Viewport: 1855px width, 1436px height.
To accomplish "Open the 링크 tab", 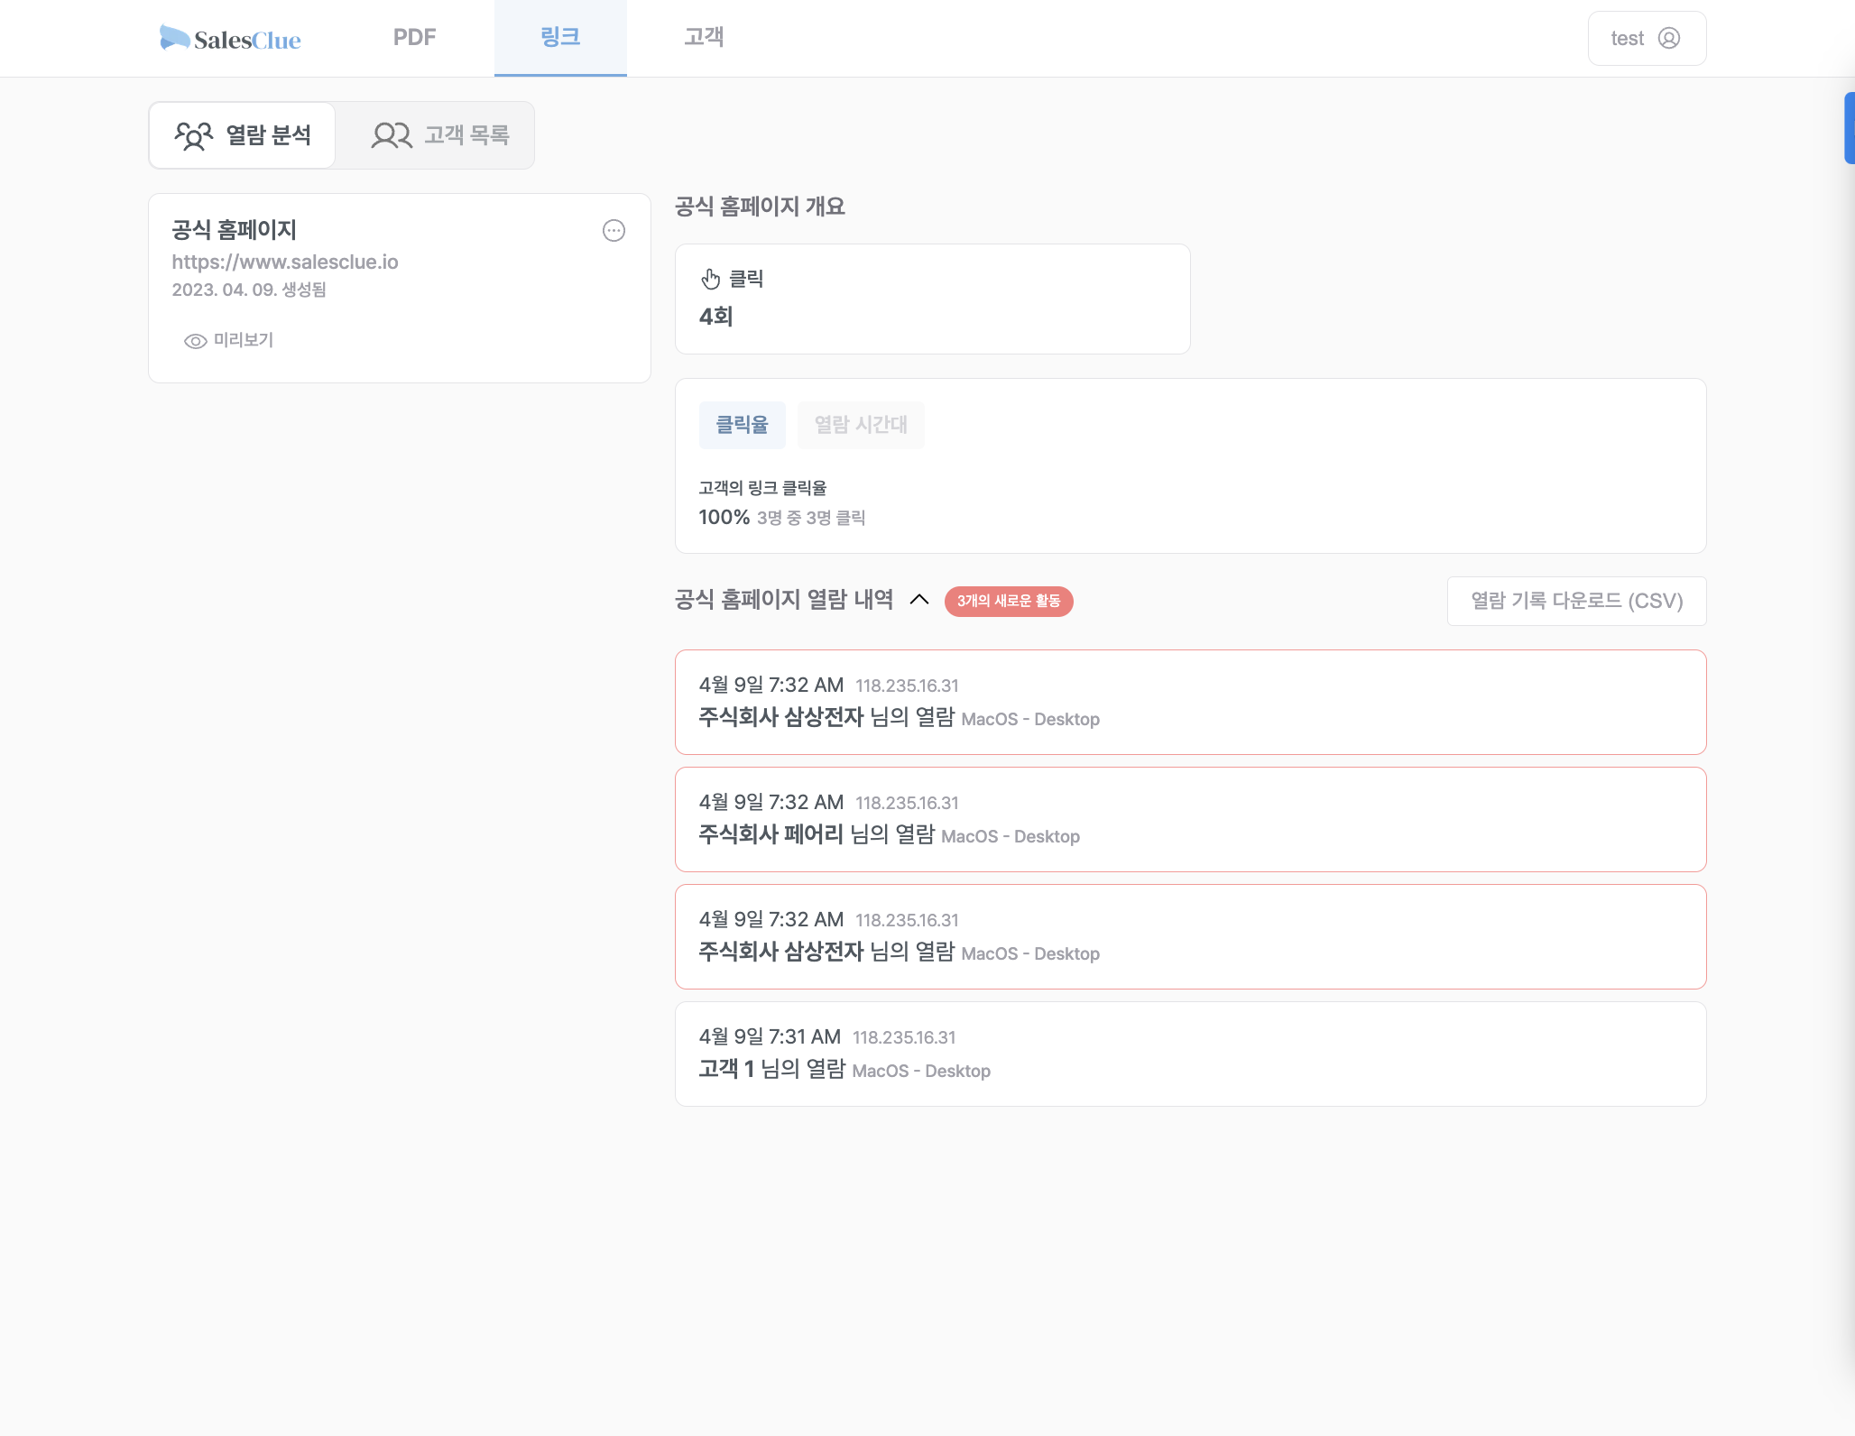I will pyautogui.click(x=560, y=38).
